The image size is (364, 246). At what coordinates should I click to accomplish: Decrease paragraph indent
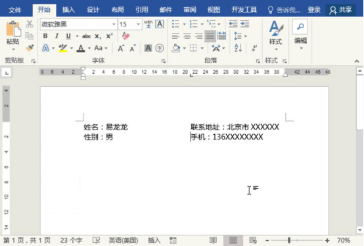[233, 24]
